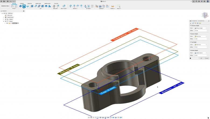Open the Bottom Height From dropdown

click(200, 53)
